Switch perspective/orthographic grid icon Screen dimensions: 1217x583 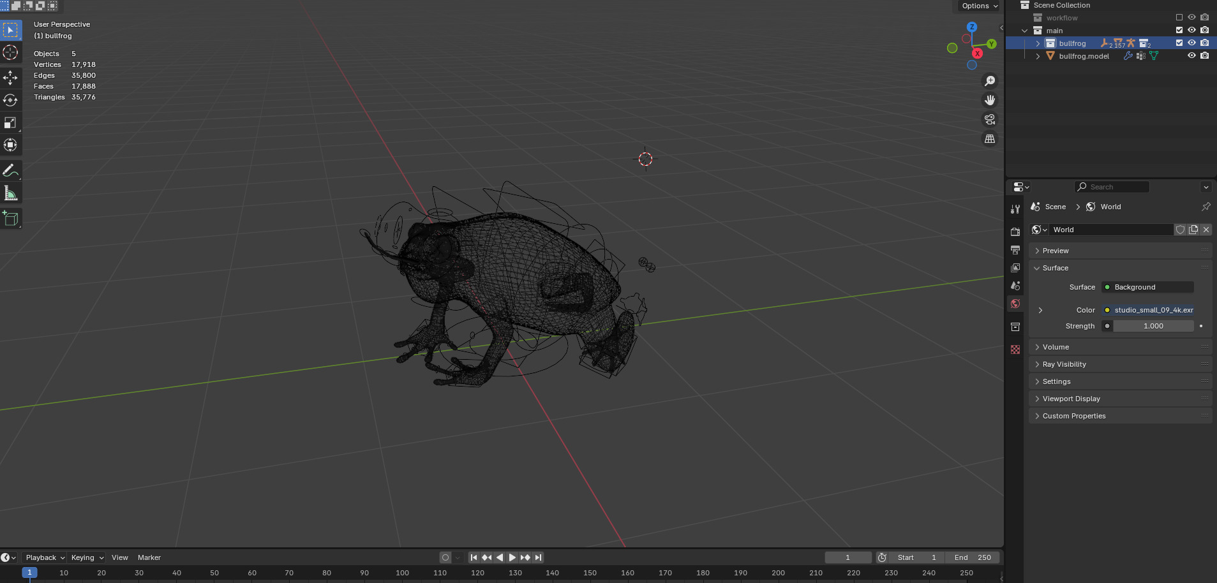tap(990, 138)
